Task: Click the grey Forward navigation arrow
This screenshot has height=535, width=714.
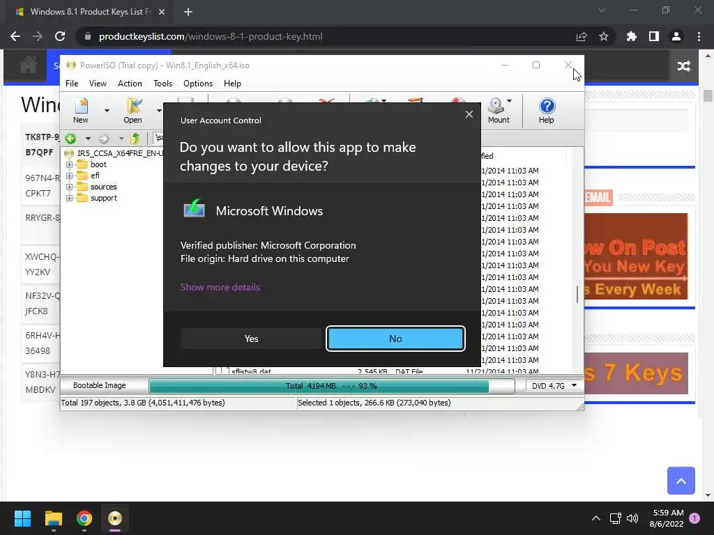Action: [104, 139]
